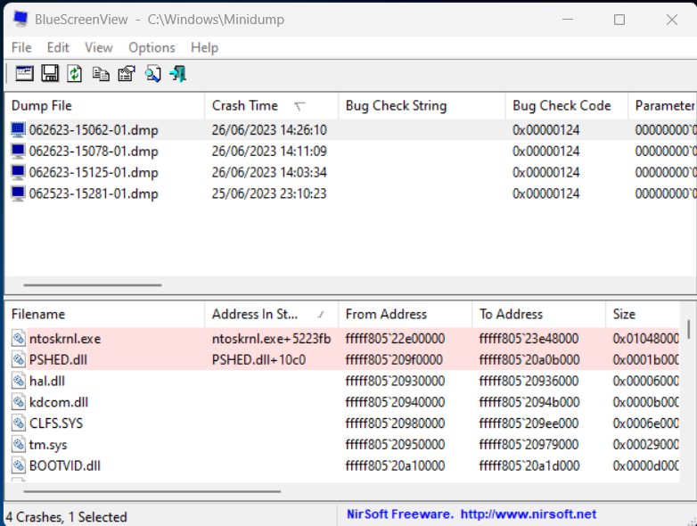Select dump icon for 062623-15062-01.dmp
The height and width of the screenshot is (526, 697).
coord(18,130)
